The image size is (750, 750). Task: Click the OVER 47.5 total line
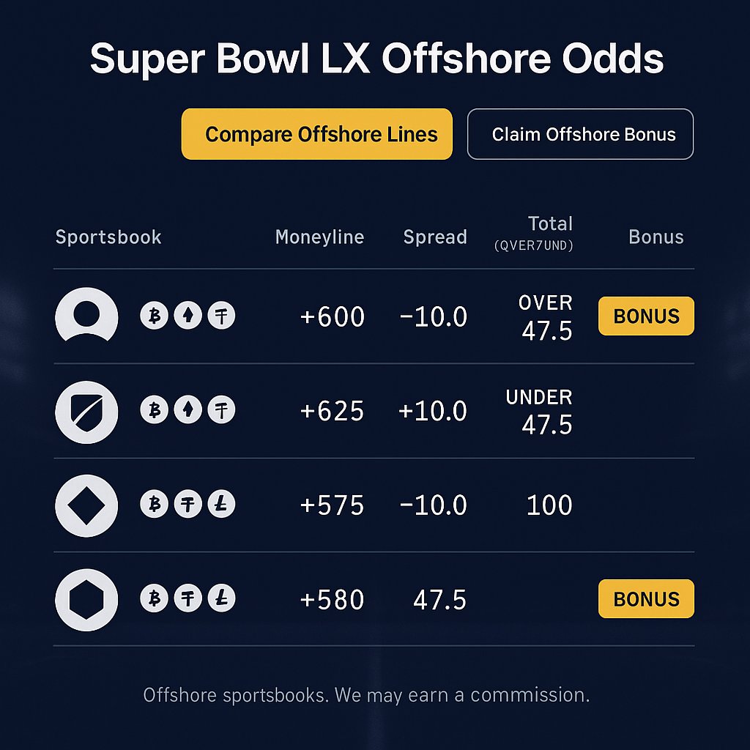point(545,316)
